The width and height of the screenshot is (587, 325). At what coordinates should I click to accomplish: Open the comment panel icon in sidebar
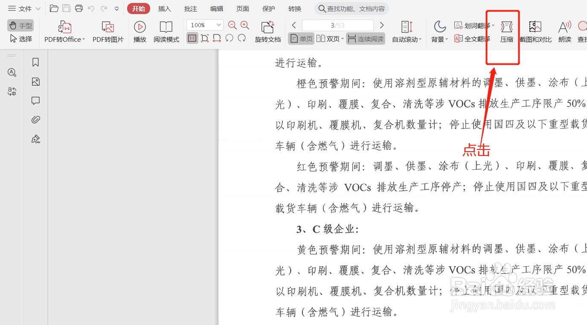(x=35, y=101)
